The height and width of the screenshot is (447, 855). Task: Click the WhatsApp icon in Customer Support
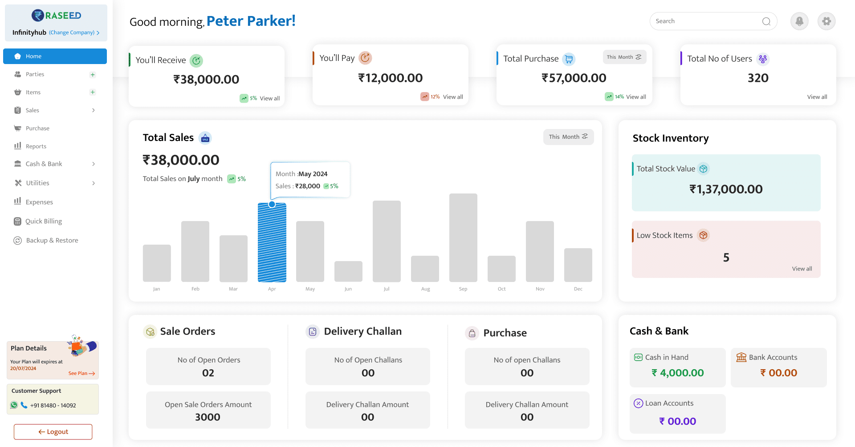coord(14,405)
